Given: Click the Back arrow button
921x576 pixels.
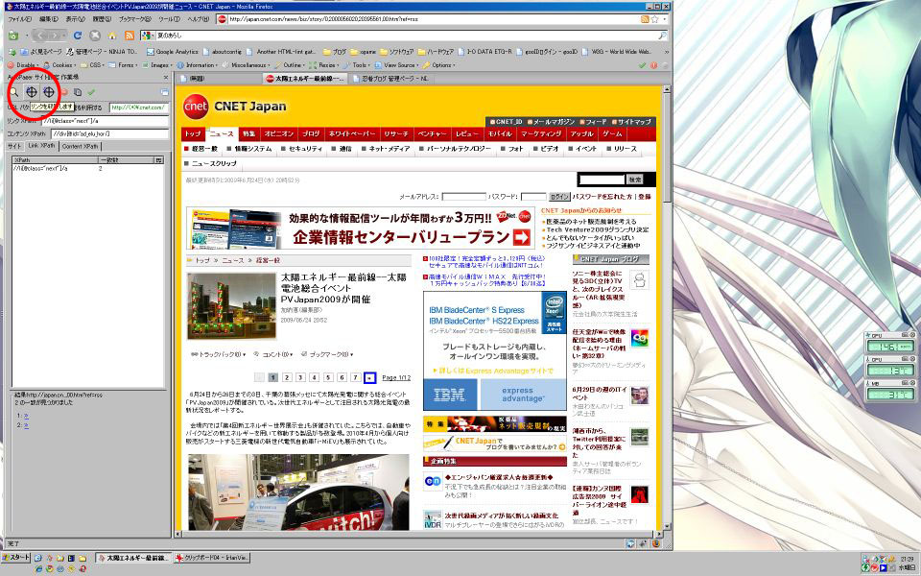Looking at the screenshot, I should [x=41, y=36].
